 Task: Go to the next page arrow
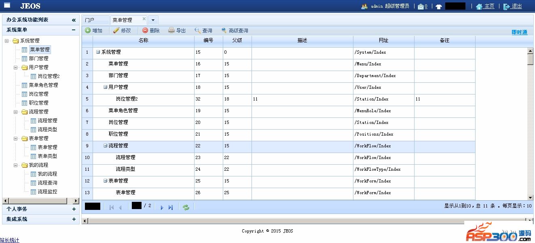[162, 207]
